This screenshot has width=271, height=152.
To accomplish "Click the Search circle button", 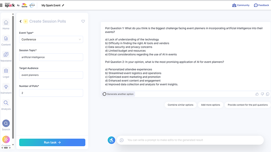I will pyautogui.click(x=6, y=124).
